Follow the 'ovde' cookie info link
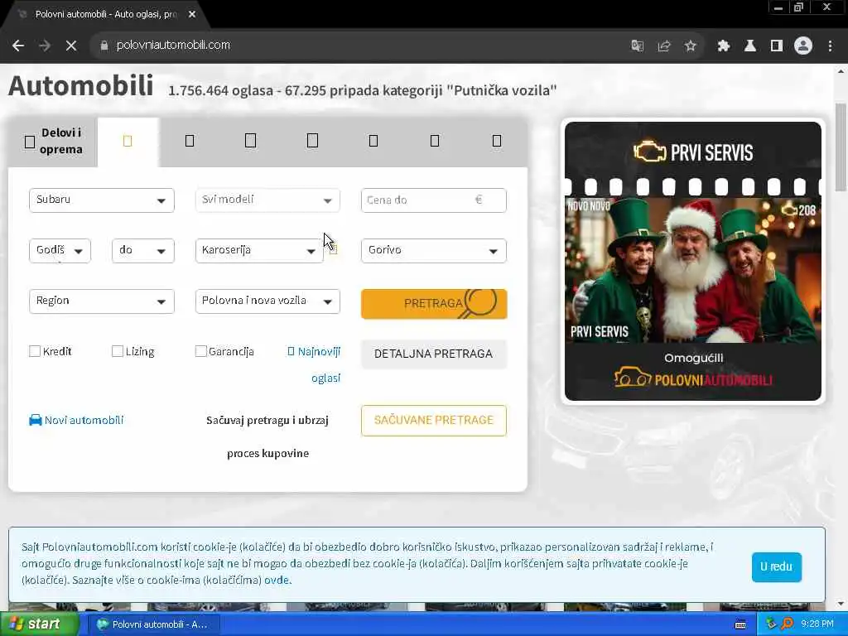This screenshot has width=848, height=636. pos(277,581)
